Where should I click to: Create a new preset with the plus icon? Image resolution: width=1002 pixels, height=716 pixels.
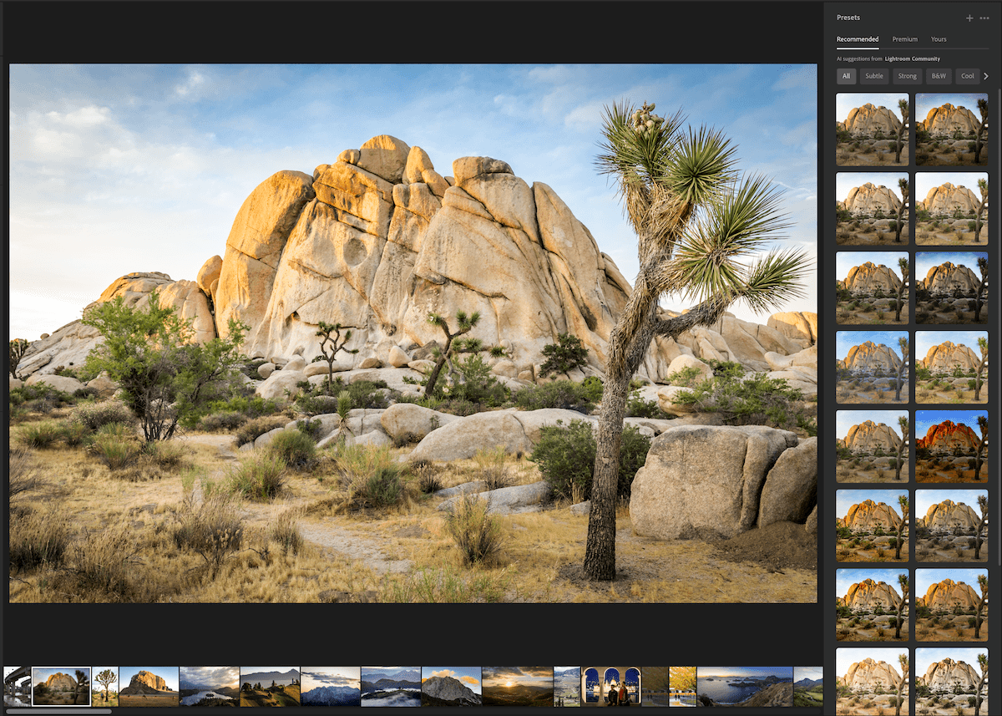pos(969,18)
